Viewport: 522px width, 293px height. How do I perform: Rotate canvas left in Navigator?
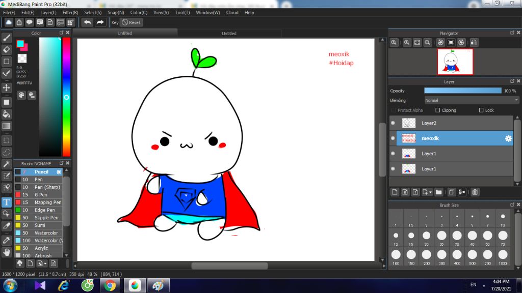(440, 43)
